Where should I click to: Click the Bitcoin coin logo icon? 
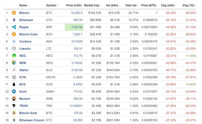click(x=14, y=13)
